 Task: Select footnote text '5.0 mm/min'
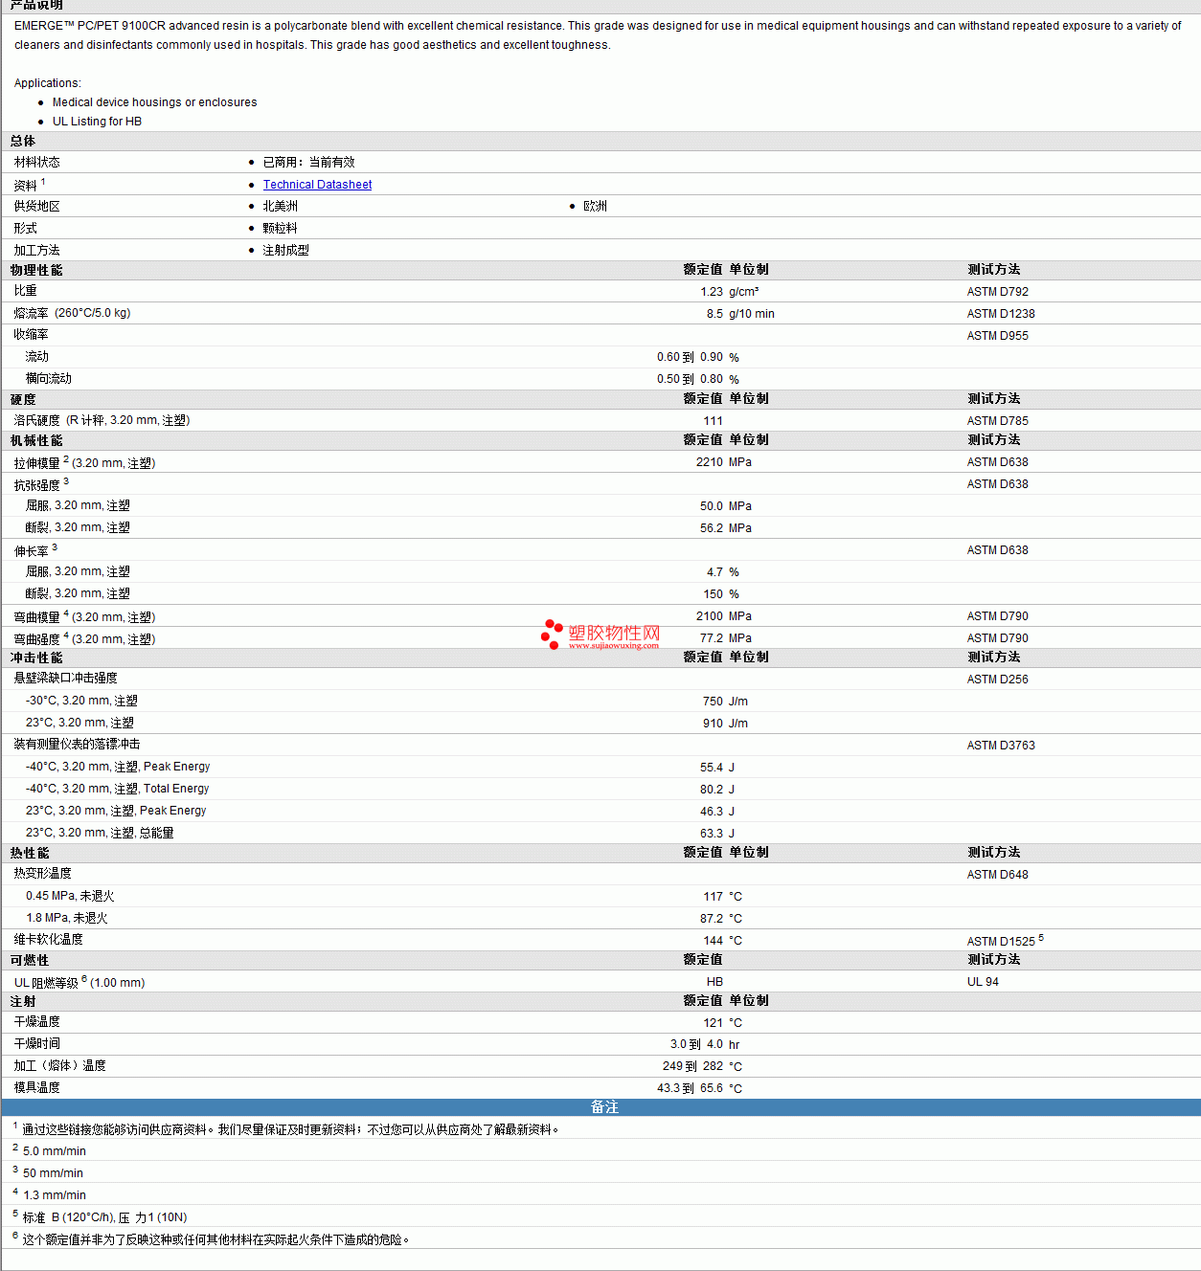point(55,1151)
